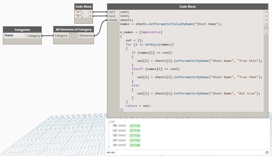
Task: Click list index 4 in preview
Action: point(115,145)
